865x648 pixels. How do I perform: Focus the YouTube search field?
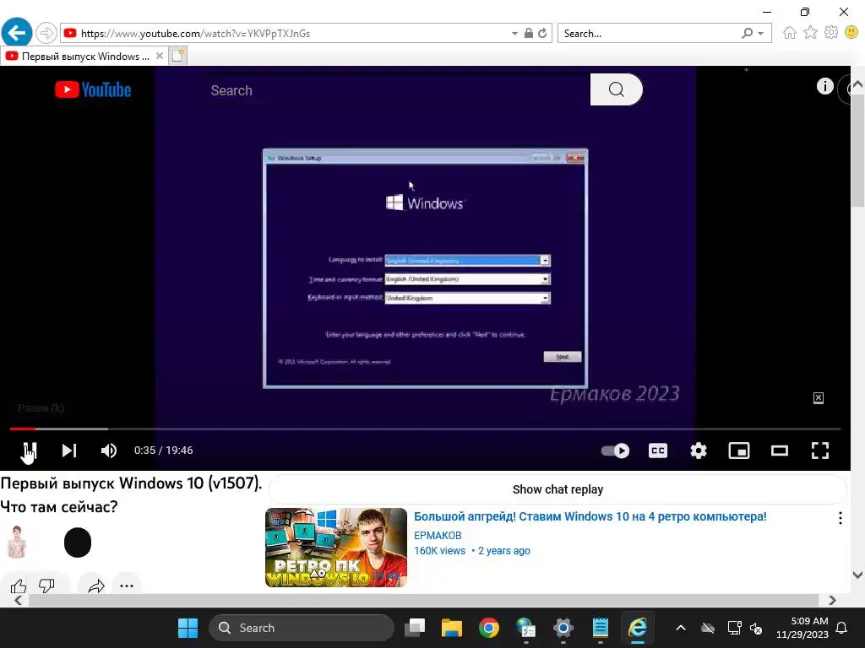394,89
